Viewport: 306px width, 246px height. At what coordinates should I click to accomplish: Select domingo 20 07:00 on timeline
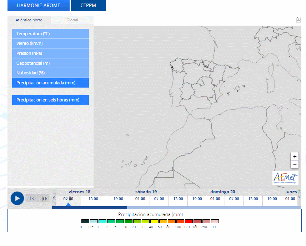234,199
